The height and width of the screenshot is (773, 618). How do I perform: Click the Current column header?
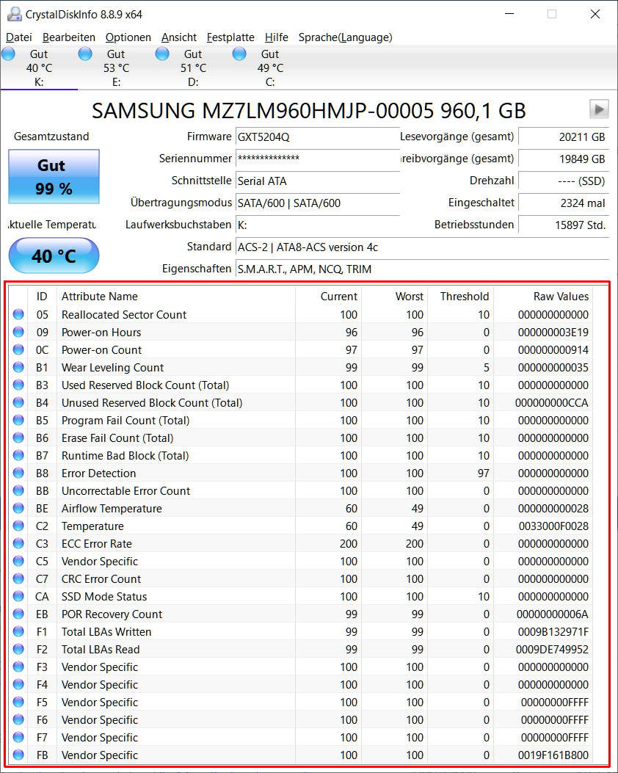[328, 297]
